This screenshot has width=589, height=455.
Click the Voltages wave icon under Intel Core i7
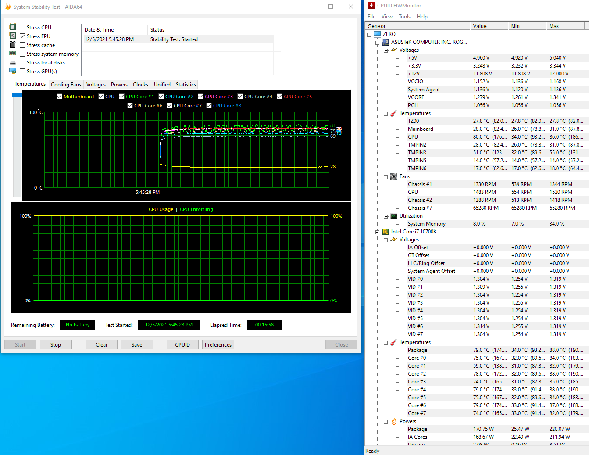point(394,240)
